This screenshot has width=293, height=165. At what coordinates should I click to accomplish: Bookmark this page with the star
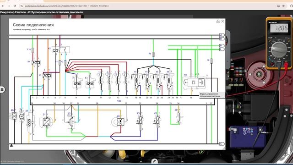click(283, 6)
